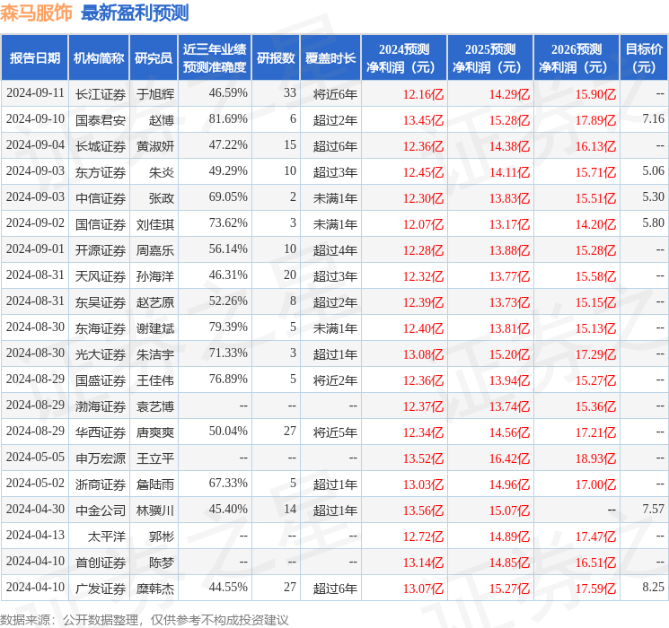Click accuracy value 44.55%
This screenshot has height=628, width=669.
coord(228,587)
